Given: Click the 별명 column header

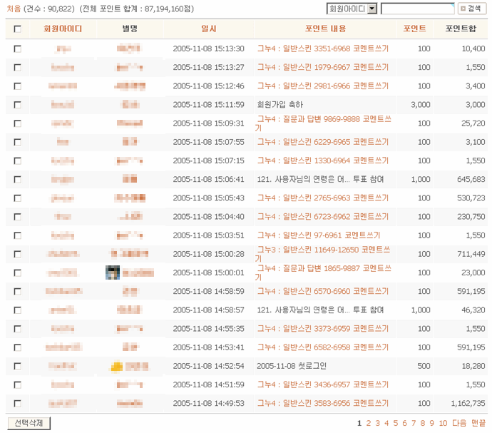Looking at the screenshot, I should (x=130, y=29).
